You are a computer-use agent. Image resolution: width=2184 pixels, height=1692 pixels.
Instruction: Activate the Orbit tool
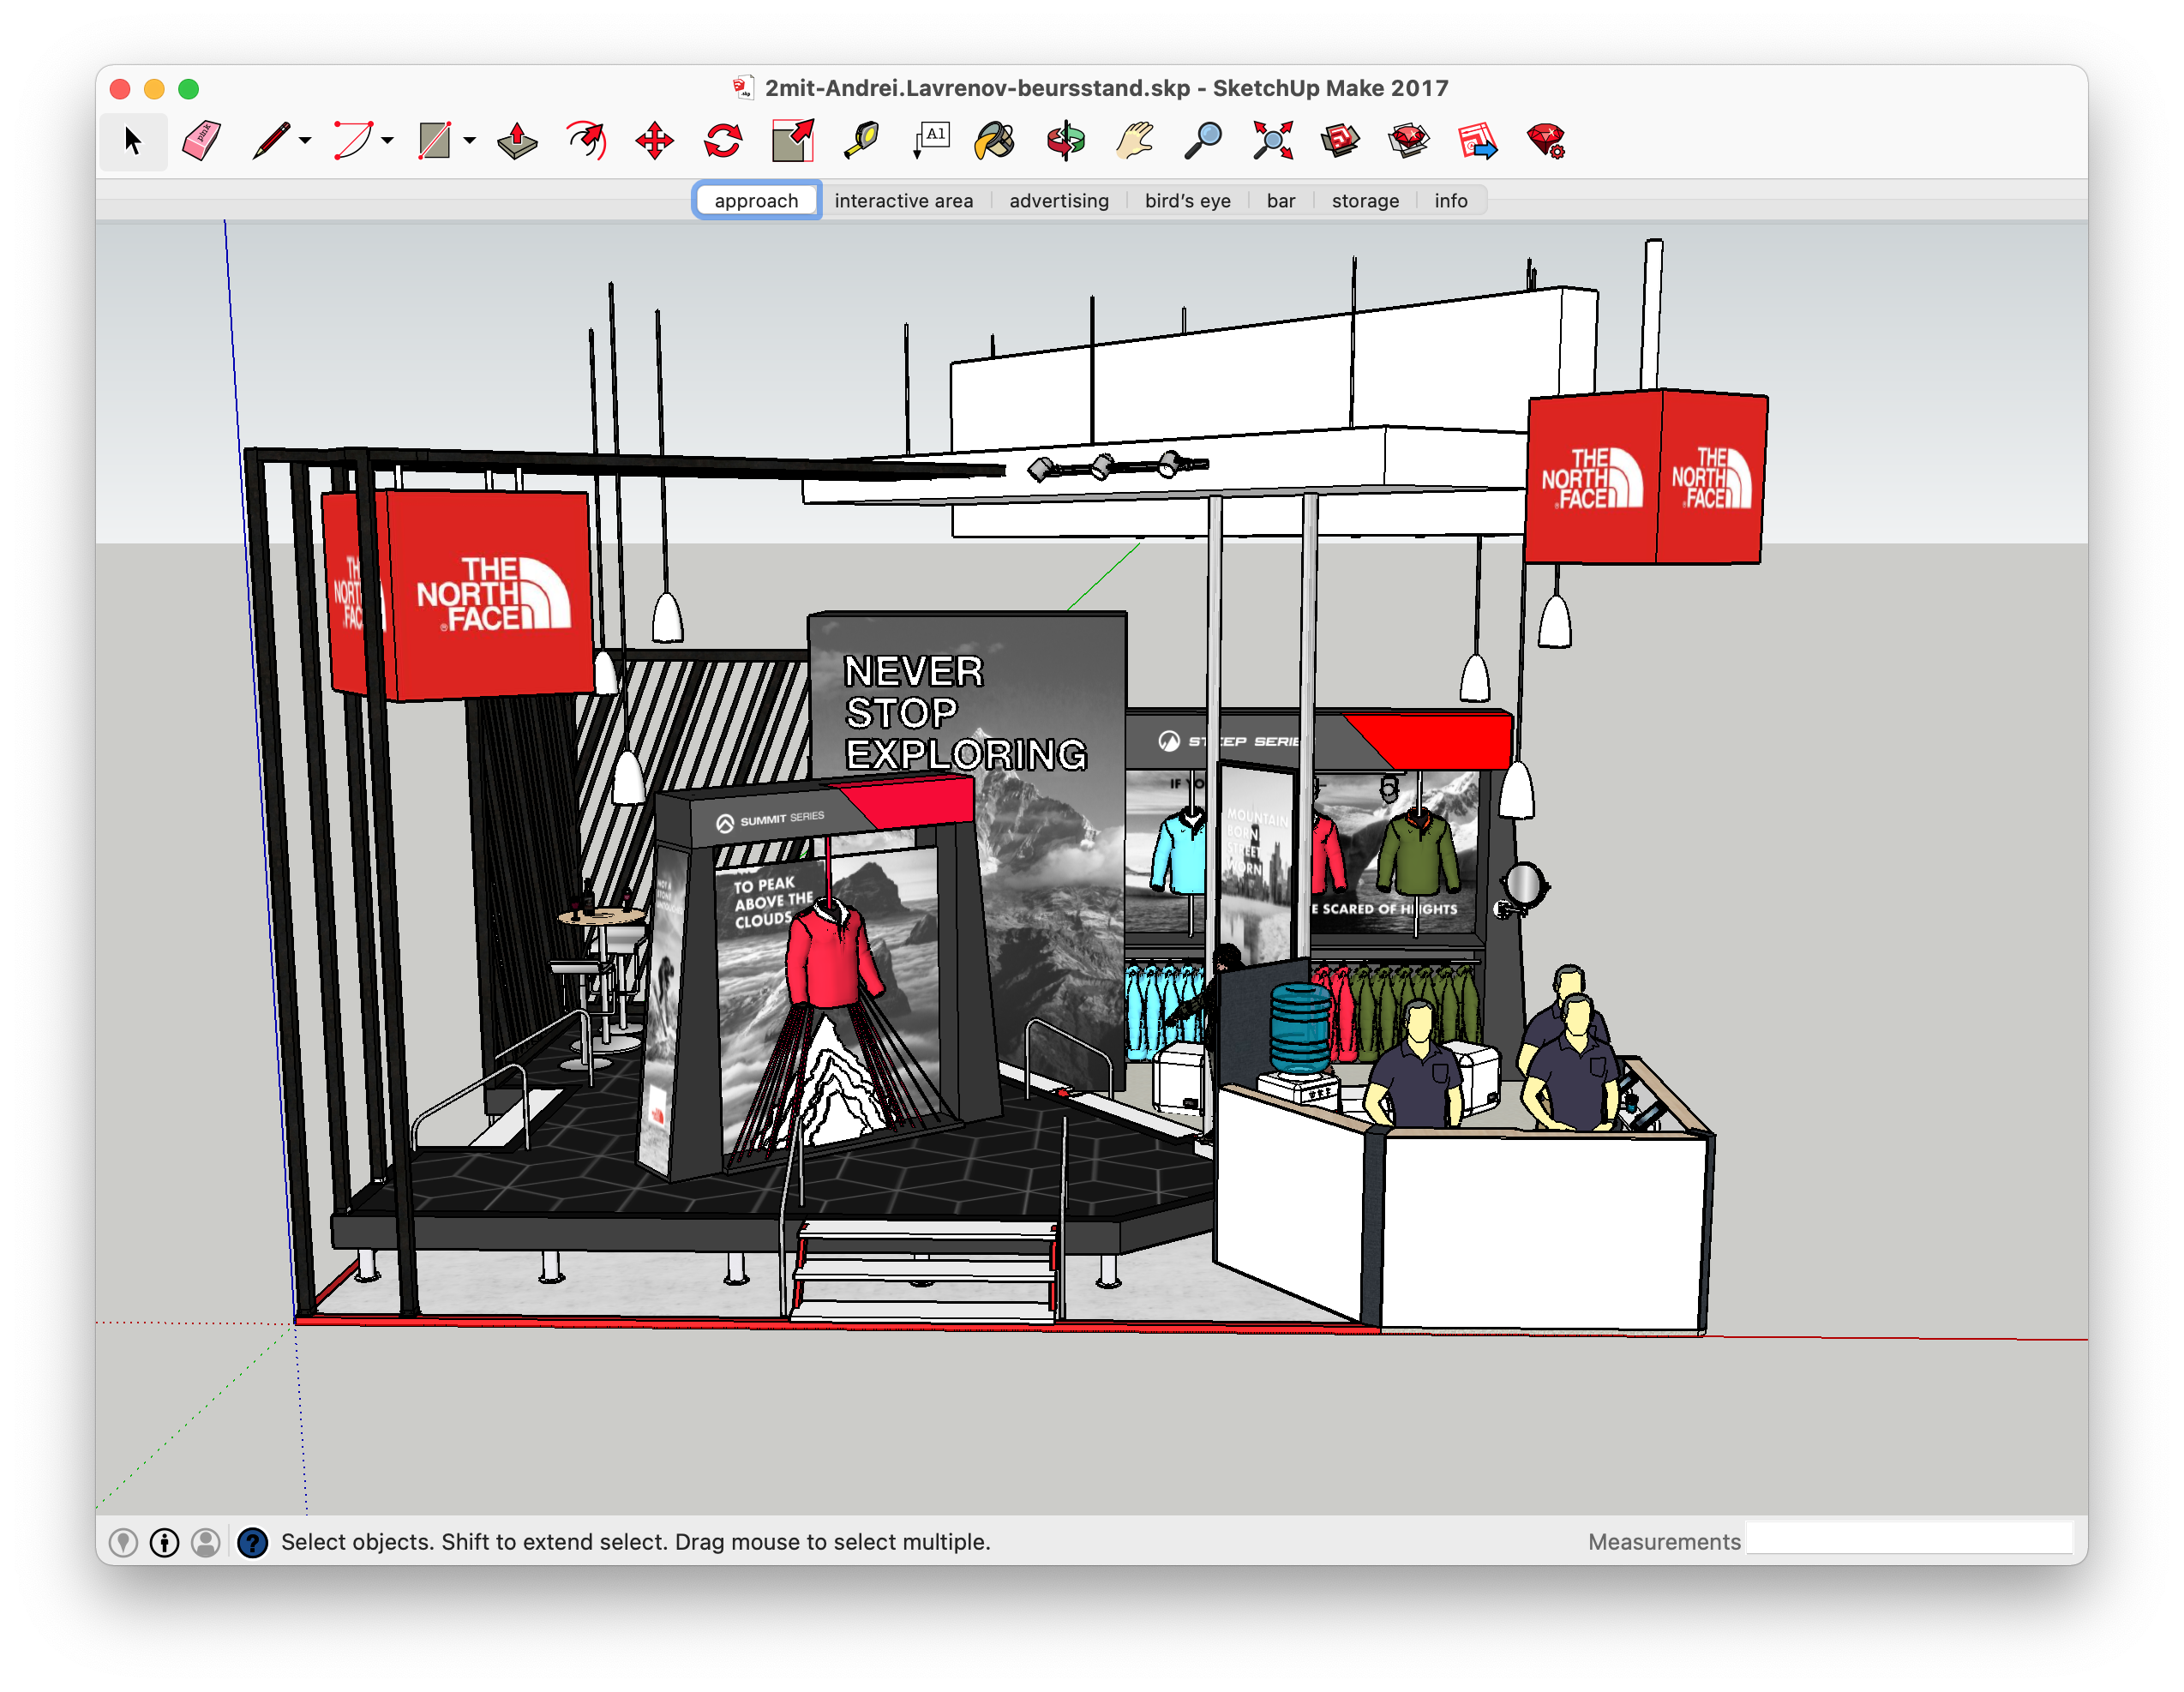(1066, 141)
